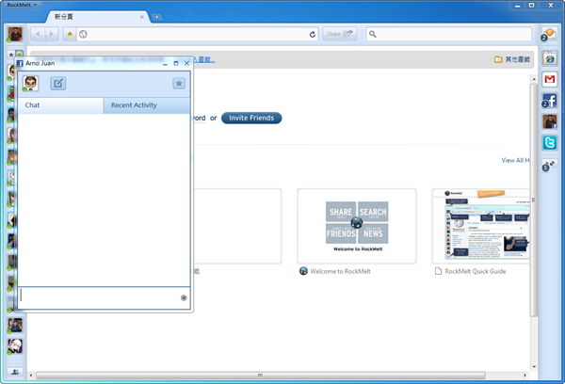Bookmark this page with the star icon

point(70,34)
